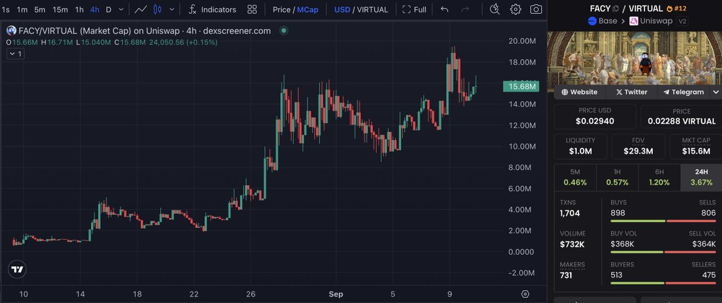Choose the line chart style icon
The image size is (722, 303).
coord(140,9)
